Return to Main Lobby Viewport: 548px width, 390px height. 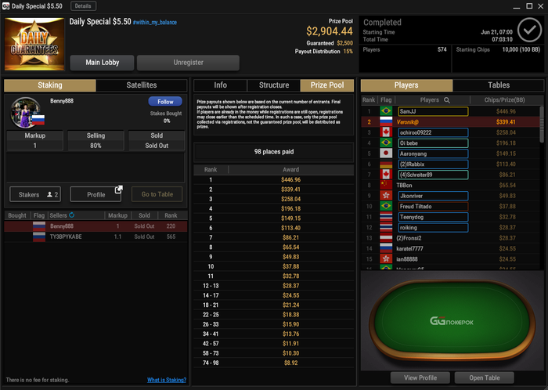point(102,63)
